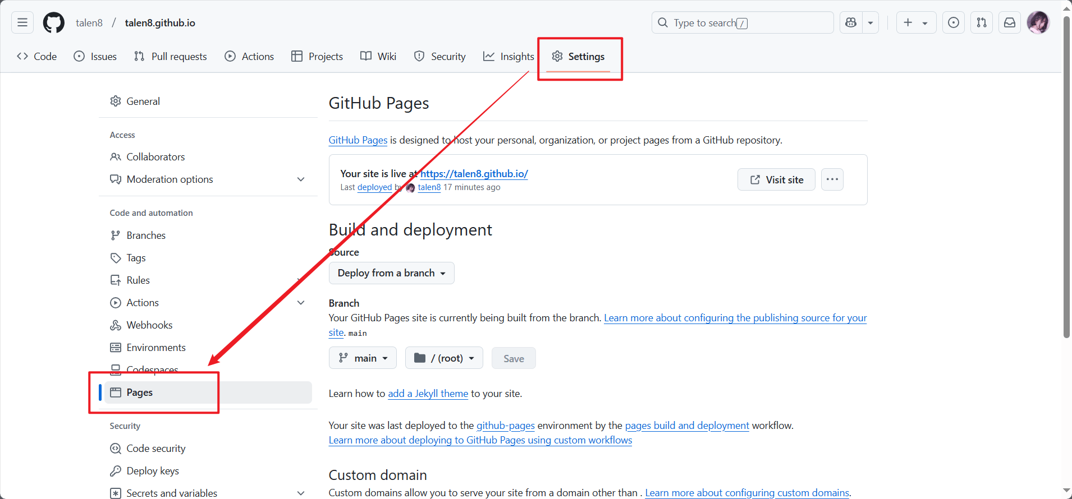The image size is (1072, 499).
Task: Open the Deploy from a branch dropdown
Action: tap(391, 273)
